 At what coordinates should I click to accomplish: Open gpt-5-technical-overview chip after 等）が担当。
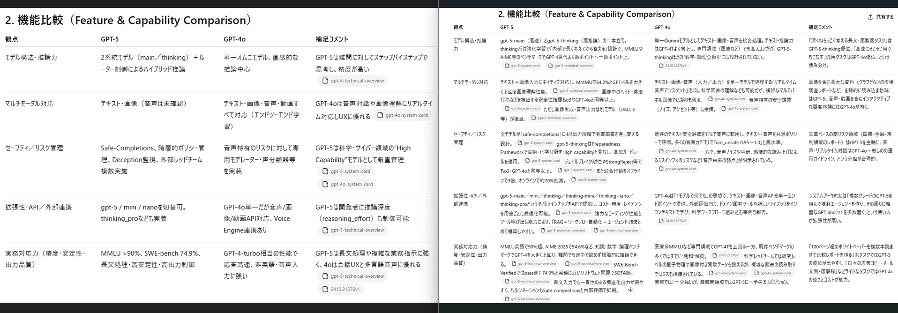coord(553,118)
